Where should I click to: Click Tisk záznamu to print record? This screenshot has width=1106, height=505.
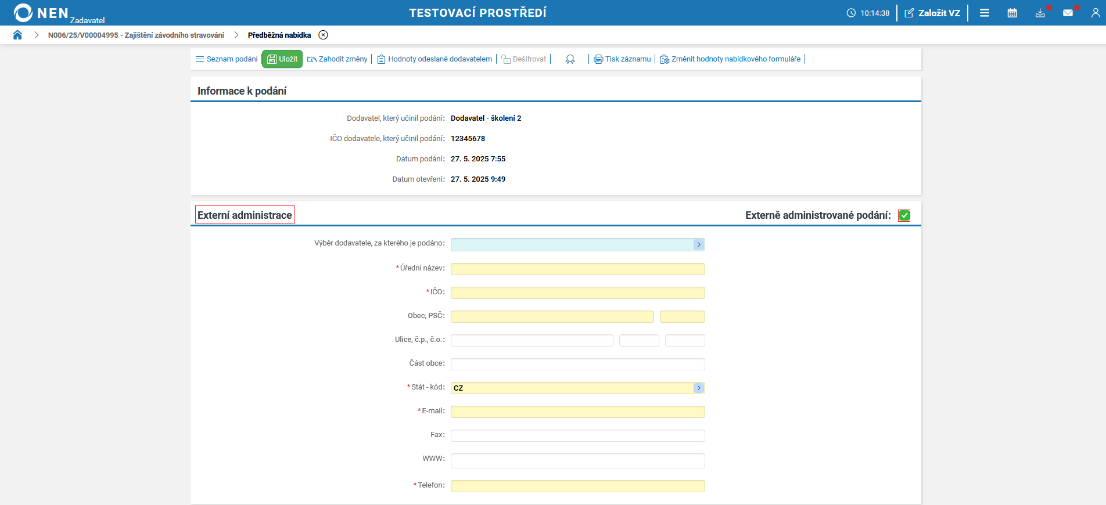(622, 59)
